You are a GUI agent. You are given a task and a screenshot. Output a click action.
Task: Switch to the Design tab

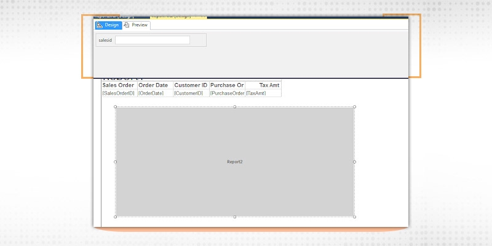coord(108,25)
